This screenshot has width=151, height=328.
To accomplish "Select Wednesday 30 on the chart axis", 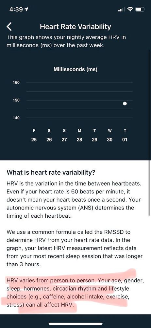I will tap(110, 135).
